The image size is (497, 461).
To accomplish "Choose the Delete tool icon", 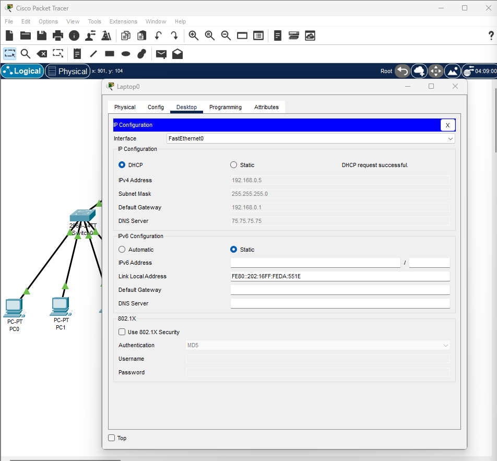I will (42, 54).
